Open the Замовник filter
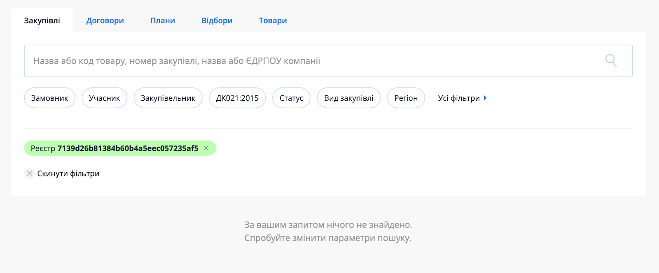The height and width of the screenshot is (273, 659). pos(49,98)
